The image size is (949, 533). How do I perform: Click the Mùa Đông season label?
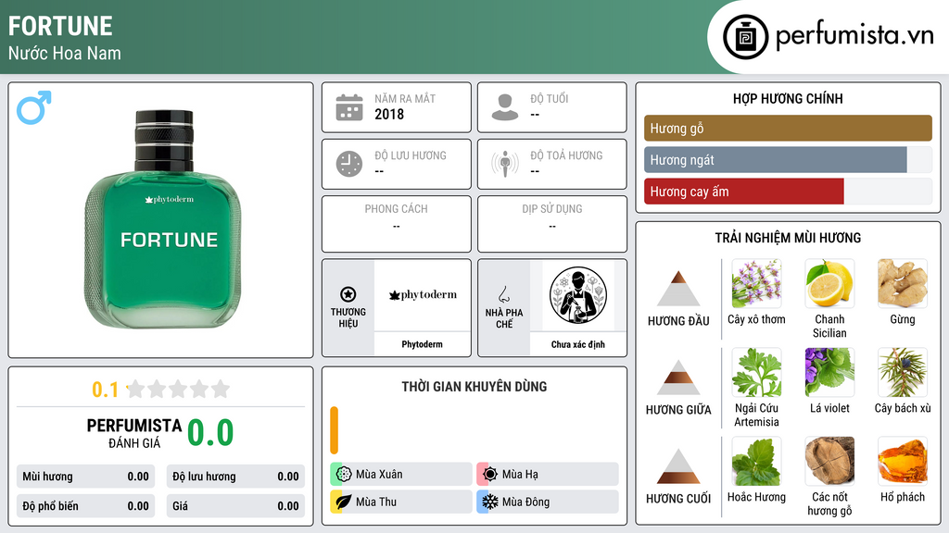pos(526,502)
